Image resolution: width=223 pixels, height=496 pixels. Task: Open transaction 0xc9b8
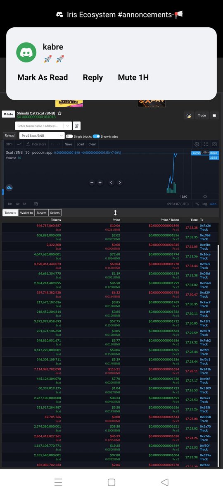(x=205, y=235)
